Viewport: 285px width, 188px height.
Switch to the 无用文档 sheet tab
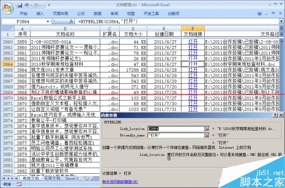pyautogui.click(x=52, y=179)
